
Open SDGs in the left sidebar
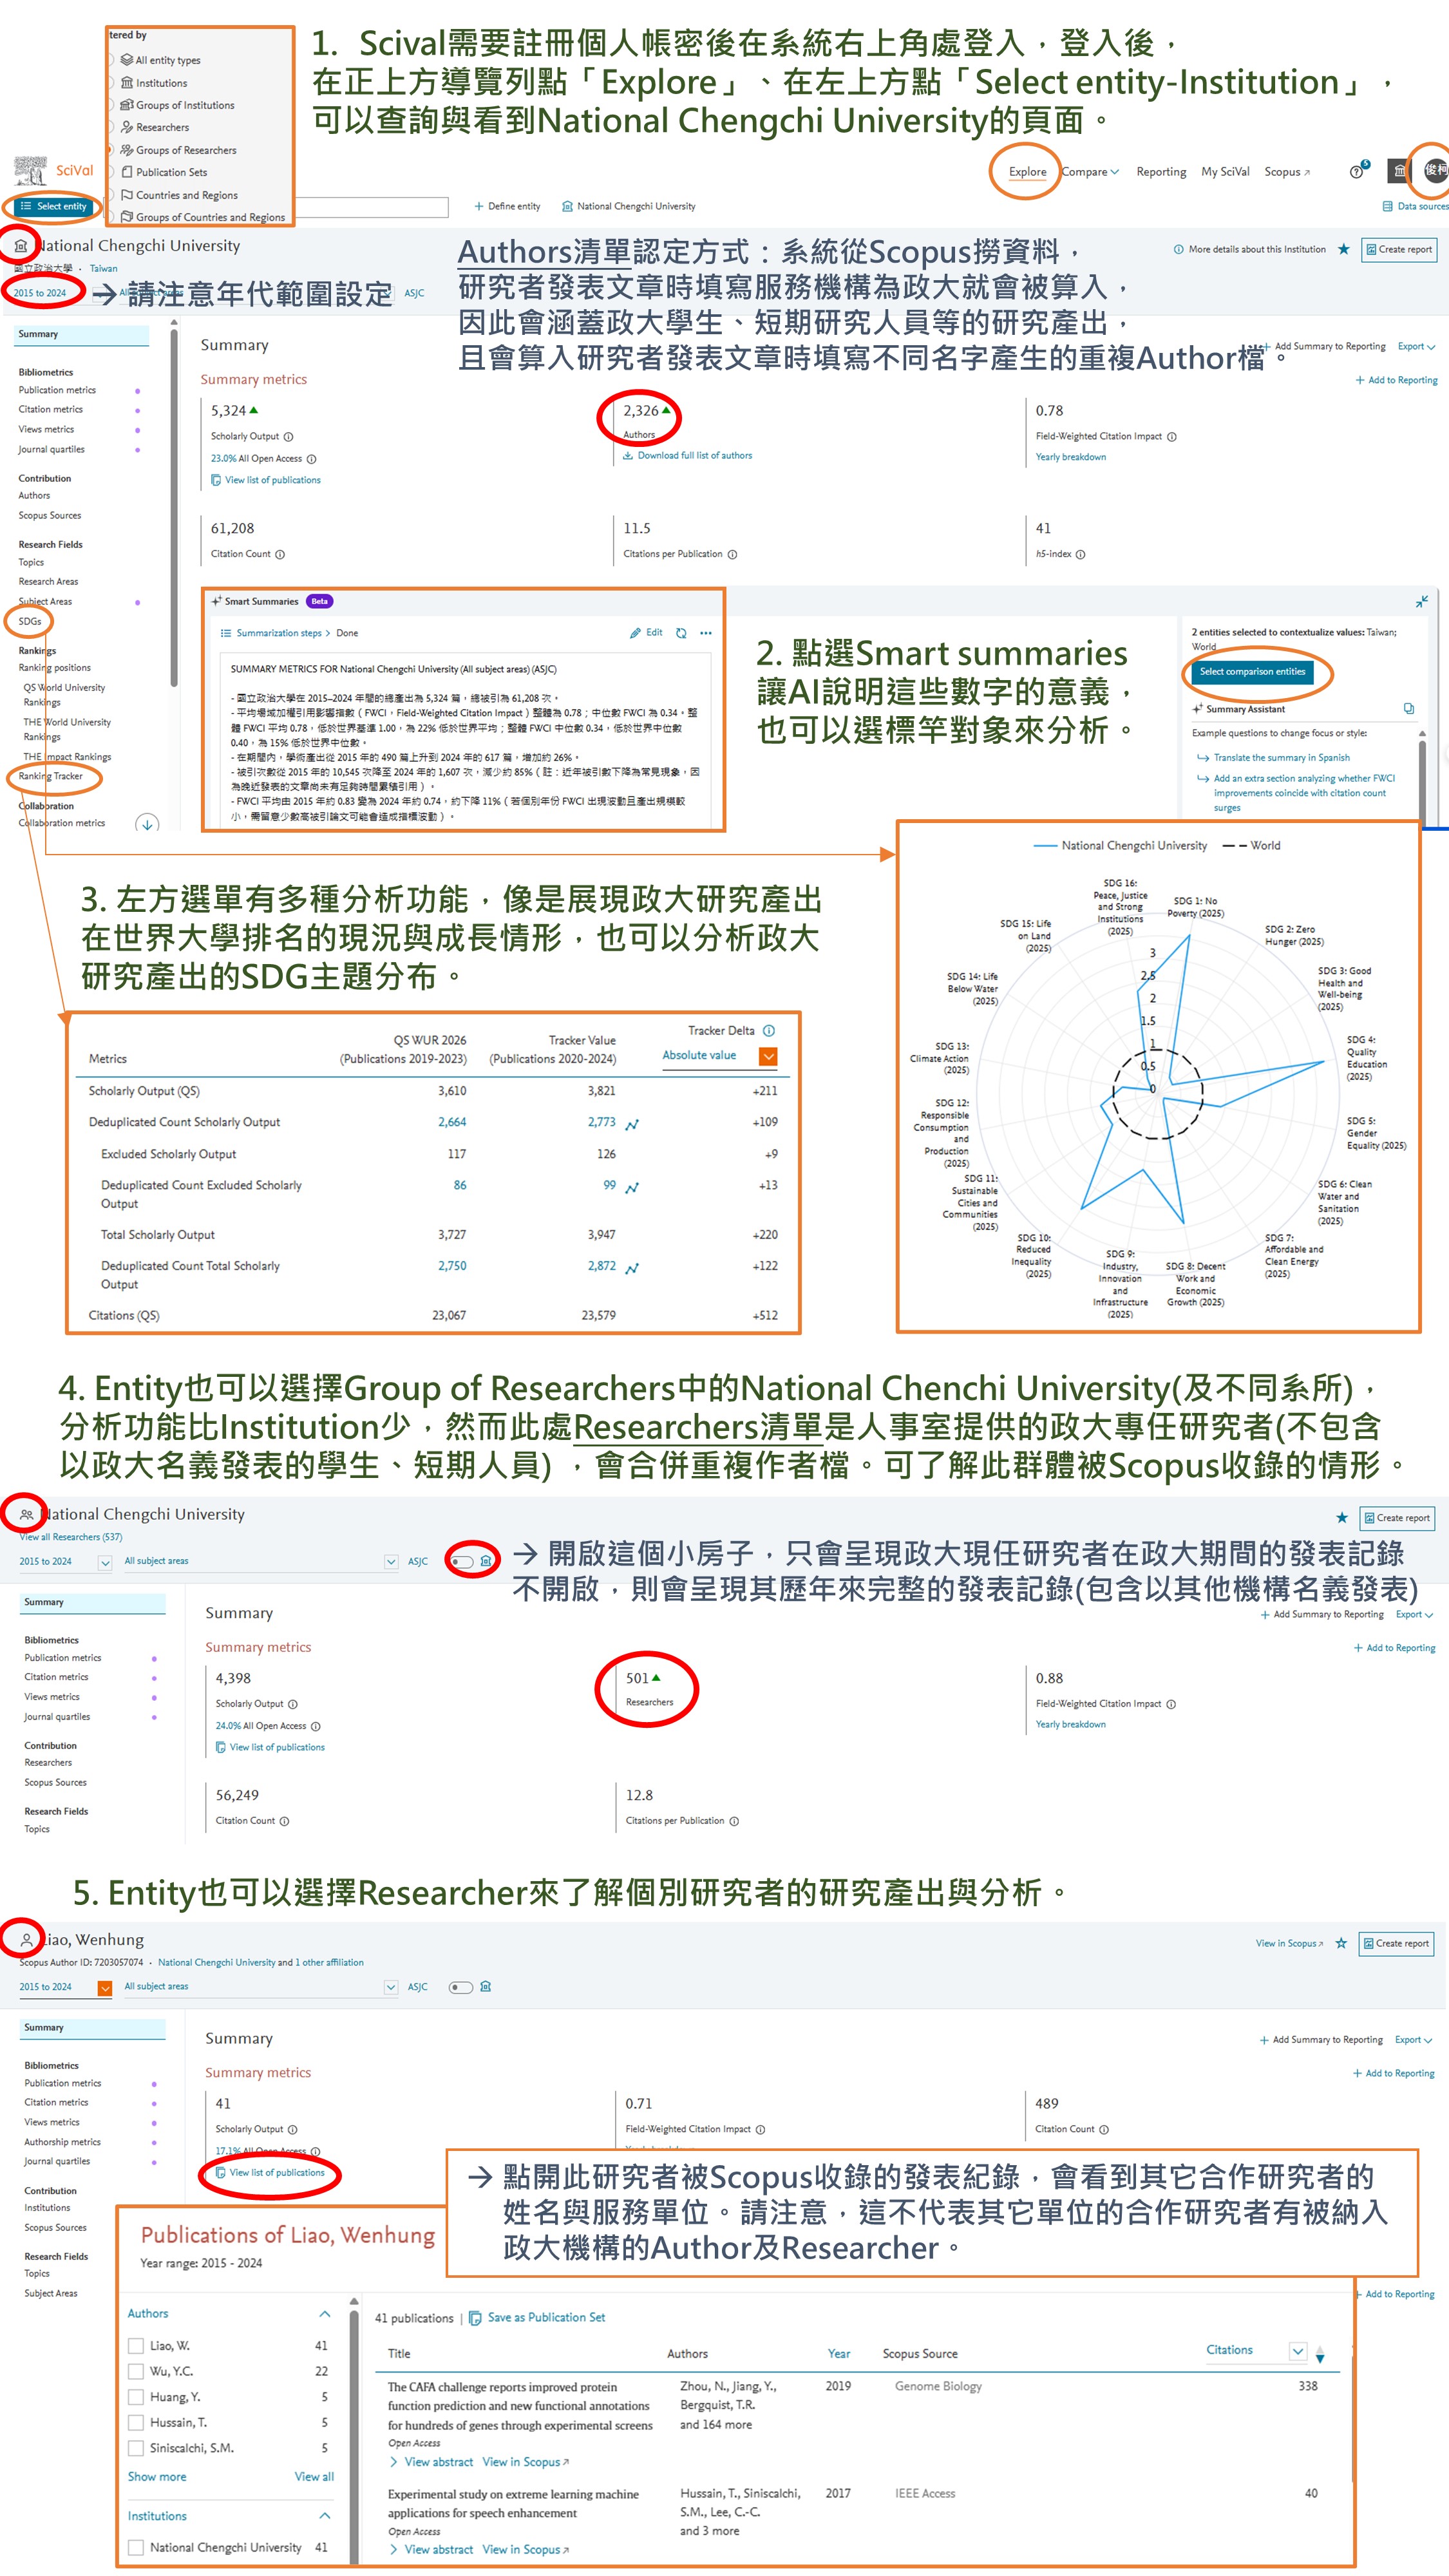pos(30,621)
